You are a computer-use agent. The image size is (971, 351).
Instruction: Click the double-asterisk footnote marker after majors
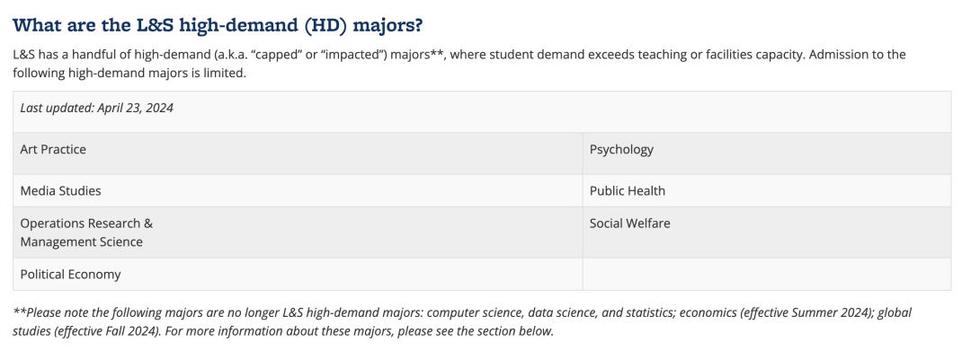(x=436, y=53)
